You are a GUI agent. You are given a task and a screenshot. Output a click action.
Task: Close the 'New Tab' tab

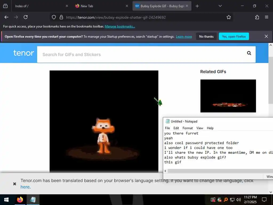tap(127, 6)
